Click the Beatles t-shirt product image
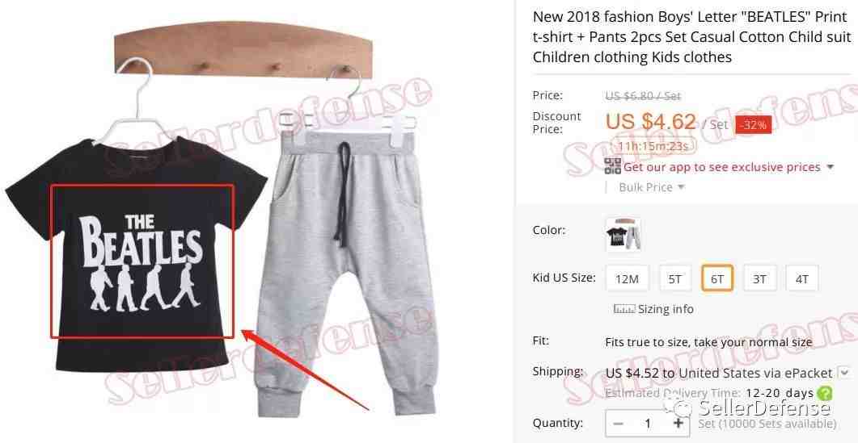The width and height of the screenshot is (858, 443). [137, 254]
